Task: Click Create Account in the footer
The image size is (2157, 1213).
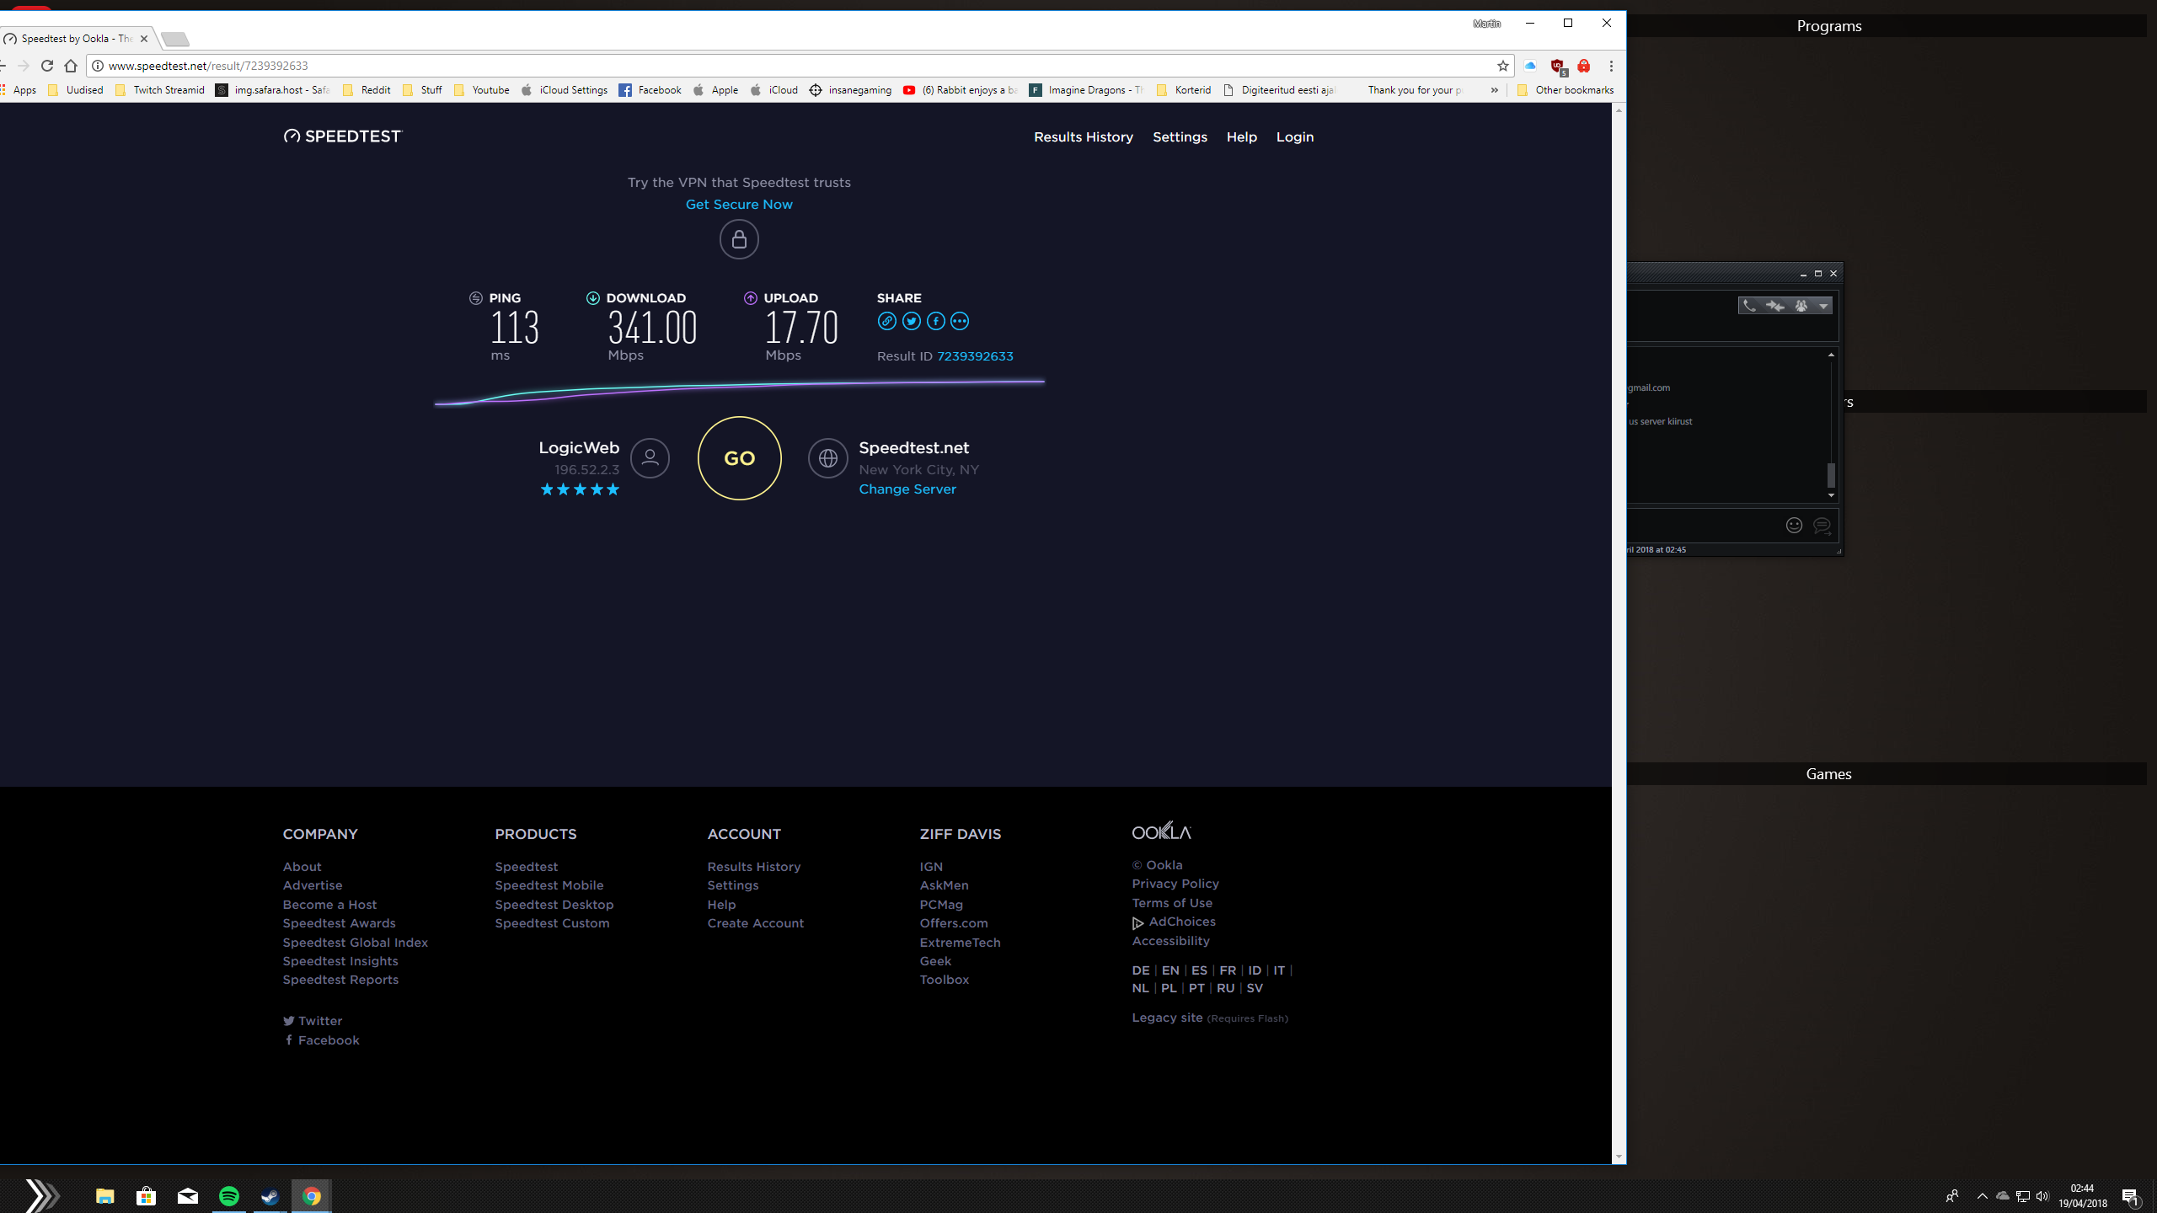Action: [755, 923]
